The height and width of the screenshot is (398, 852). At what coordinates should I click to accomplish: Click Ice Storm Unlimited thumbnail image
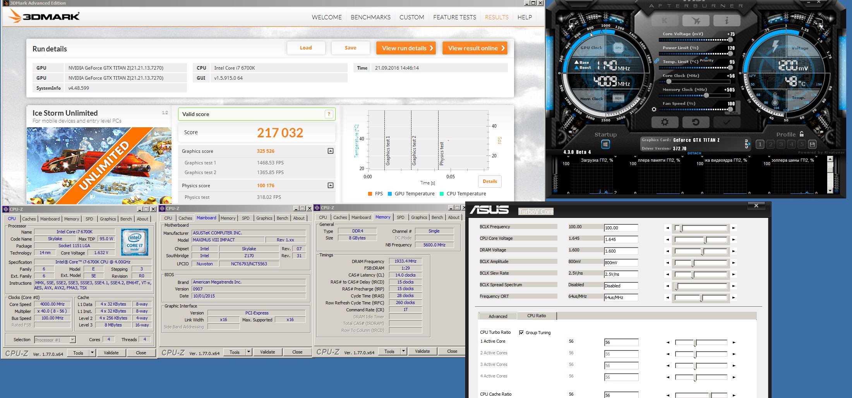click(99, 166)
